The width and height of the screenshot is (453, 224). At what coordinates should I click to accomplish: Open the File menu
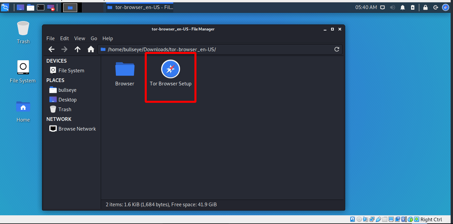tap(50, 39)
